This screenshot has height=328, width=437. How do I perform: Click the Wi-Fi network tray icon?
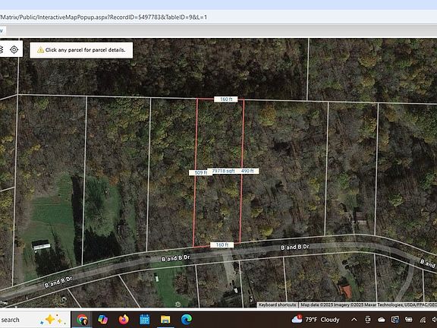(423, 320)
